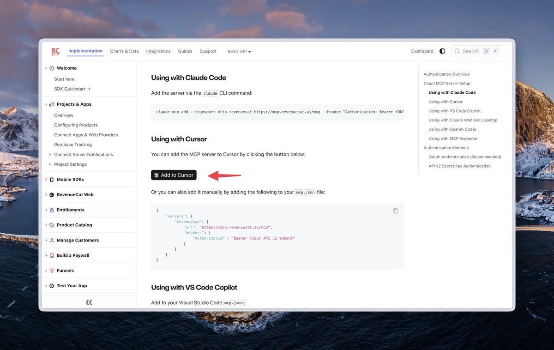Jump to Using with Claude Web and Desktop
This screenshot has height=350, width=554.
pos(463,120)
